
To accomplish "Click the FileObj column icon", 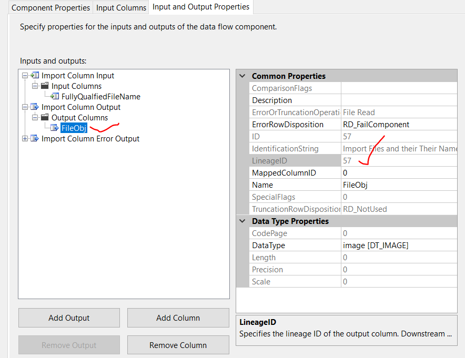I will (x=54, y=128).
